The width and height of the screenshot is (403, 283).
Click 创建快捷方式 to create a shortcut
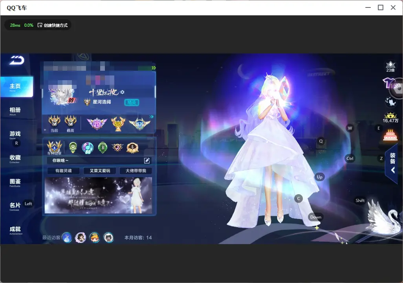pos(53,25)
